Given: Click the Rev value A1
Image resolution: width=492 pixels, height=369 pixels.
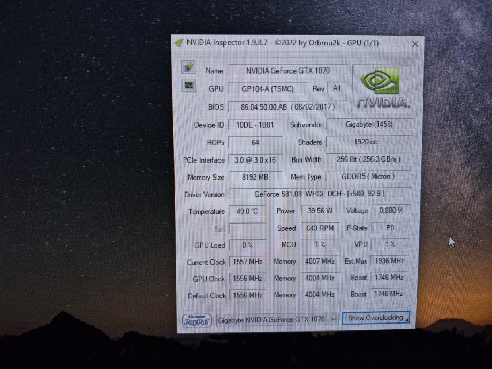Looking at the screenshot, I should pos(337,88).
